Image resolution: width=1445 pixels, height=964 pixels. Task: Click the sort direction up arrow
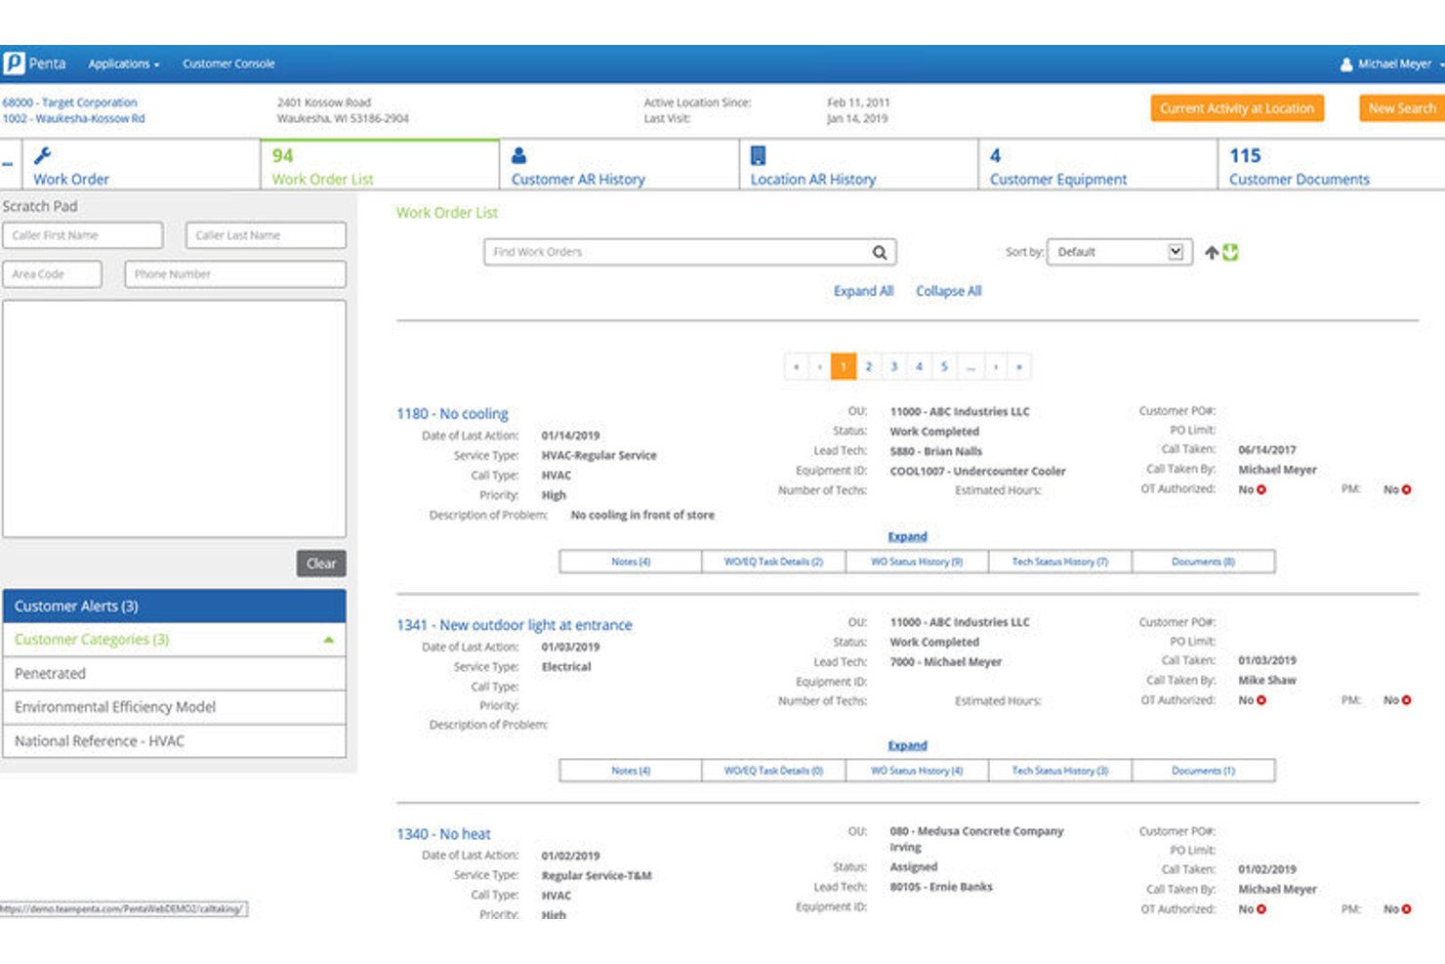tap(1212, 252)
